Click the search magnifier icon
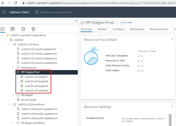Image resolution: width=176 pixels, height=126 pixels. point(37,12)
